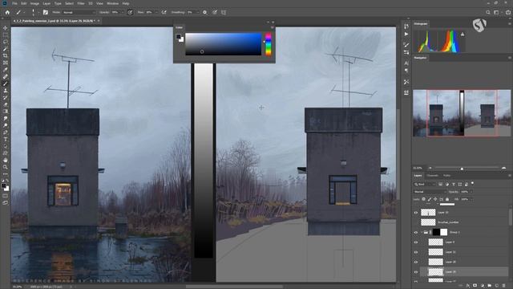This screenshot has height=289, width=513.
Task: Select the Hand tool
Action: (x=6, y=161)
